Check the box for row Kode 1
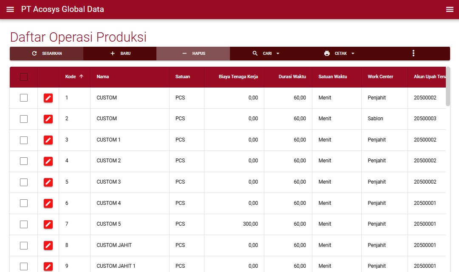 pos(24,98)
